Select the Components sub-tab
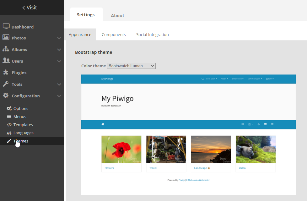The width and height of the screenshot is (307, 201). [x=114, y=34]
